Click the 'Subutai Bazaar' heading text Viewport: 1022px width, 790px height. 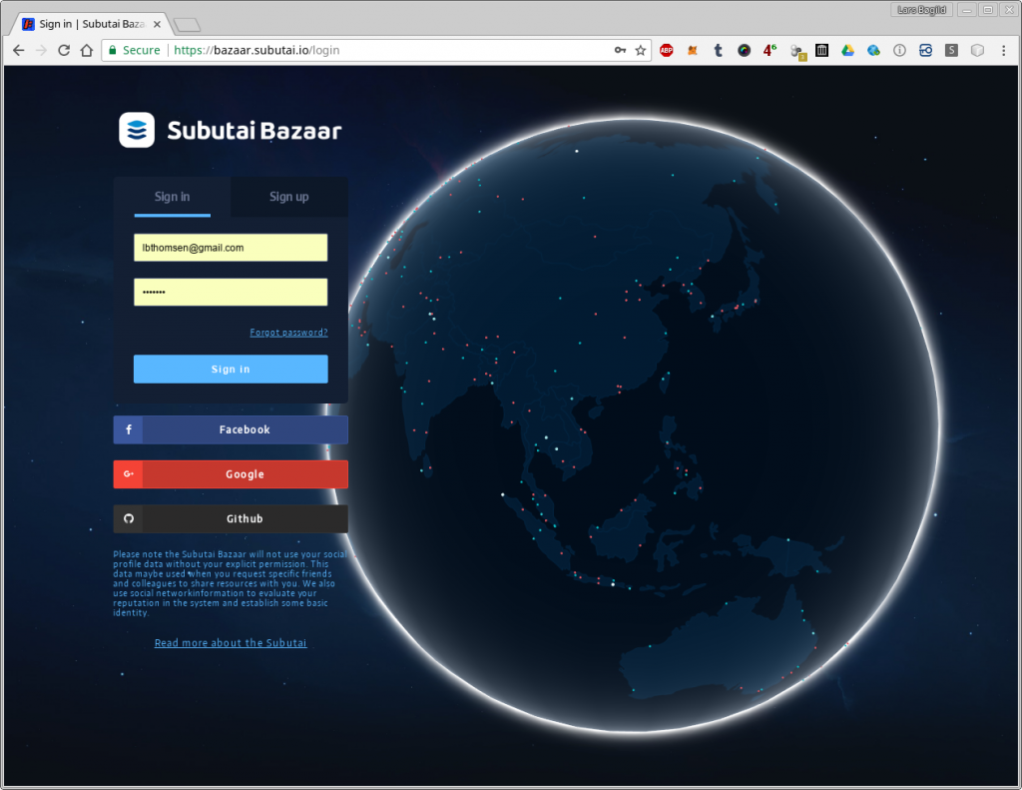click(x=255, y=131)
